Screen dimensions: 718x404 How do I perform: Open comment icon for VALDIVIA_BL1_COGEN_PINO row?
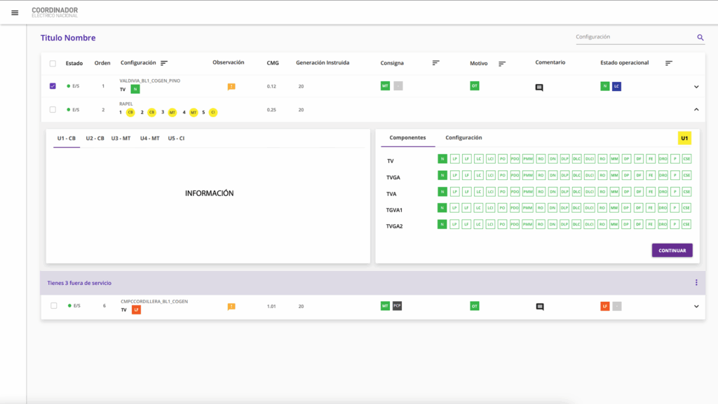539,88
